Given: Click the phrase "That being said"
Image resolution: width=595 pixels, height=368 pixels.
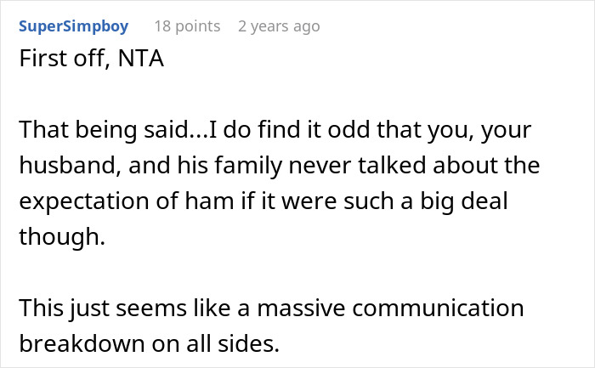Looking at the screenshot, I should click(88, 131).
